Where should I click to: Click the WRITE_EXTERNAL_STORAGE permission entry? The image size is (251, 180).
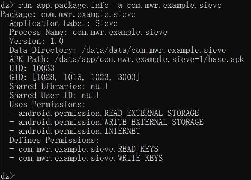coord(106,122)
